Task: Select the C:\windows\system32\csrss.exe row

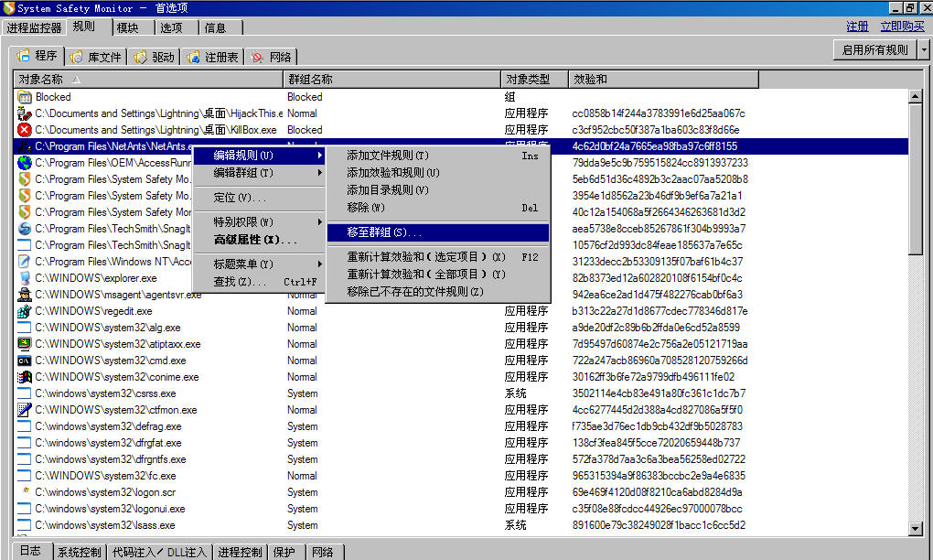Action: click(460, 393)
